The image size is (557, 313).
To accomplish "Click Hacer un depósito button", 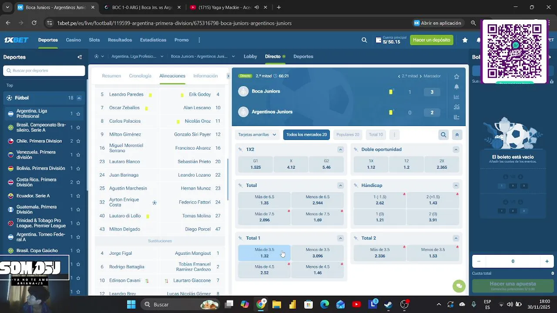I will tap(432, 40).
